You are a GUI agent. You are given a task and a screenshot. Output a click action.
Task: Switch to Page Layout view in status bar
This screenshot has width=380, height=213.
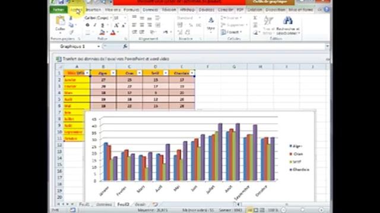[256, 210]
